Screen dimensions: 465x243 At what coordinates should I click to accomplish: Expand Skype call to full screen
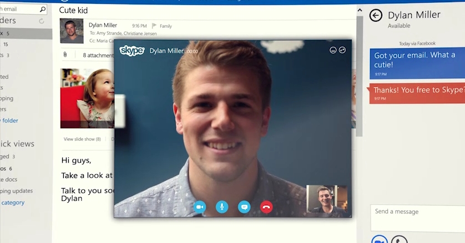pos(342,50)
